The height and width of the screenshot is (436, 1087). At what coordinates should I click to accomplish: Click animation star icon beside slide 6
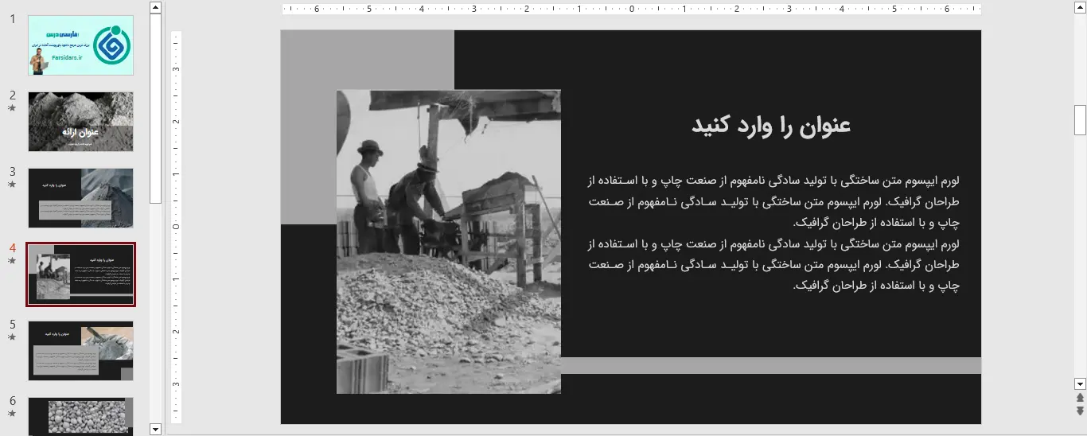click(x=12, y=413)
